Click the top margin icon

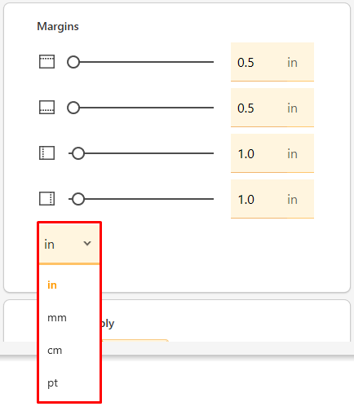pos(46,62)
